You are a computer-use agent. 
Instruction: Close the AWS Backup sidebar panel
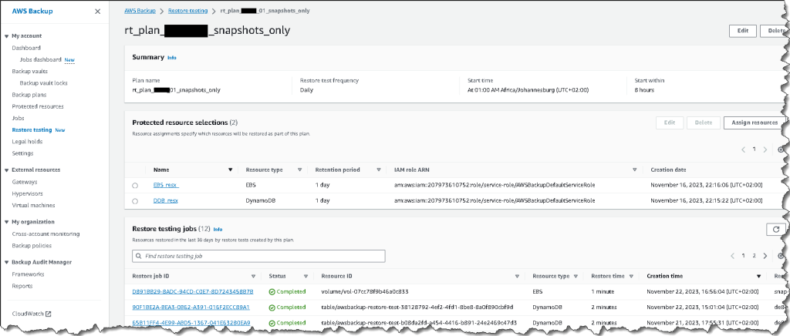tap(98, 11)
